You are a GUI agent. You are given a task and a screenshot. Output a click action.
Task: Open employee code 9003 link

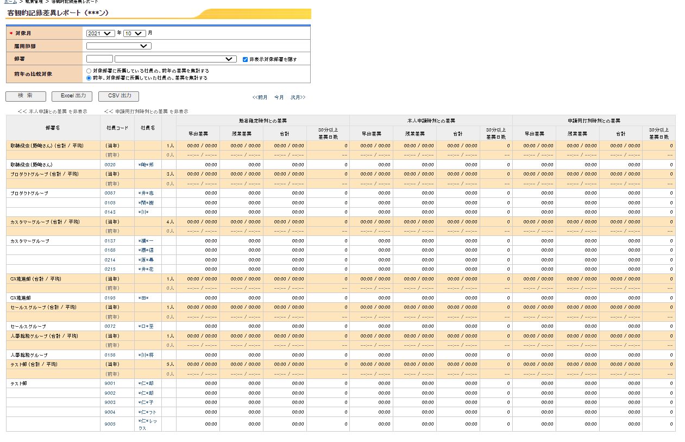tap(110, 402)
